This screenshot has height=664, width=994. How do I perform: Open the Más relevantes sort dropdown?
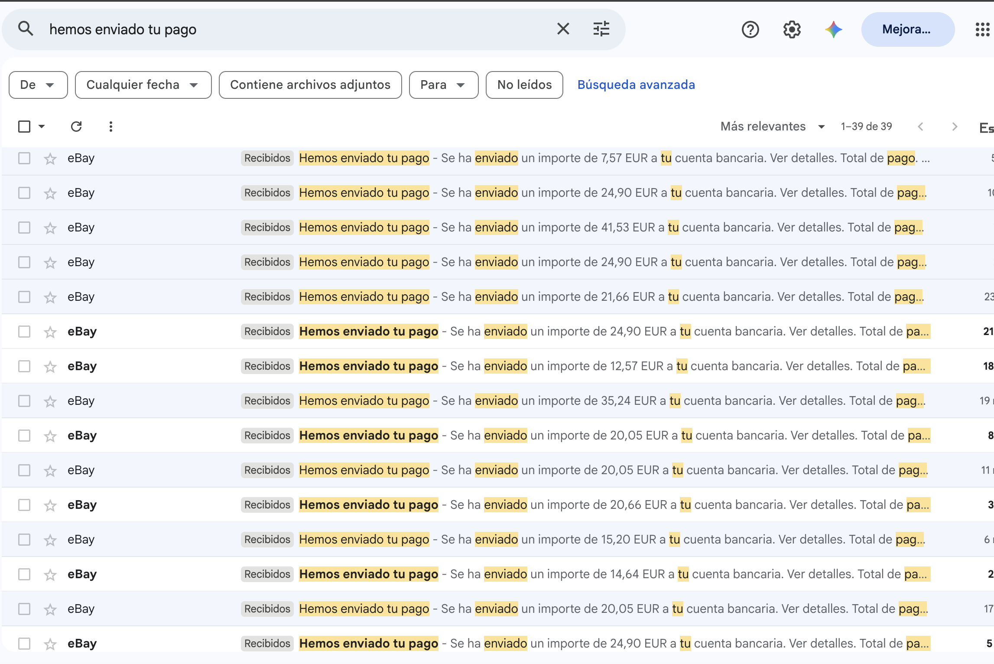(x=773, y=127)
